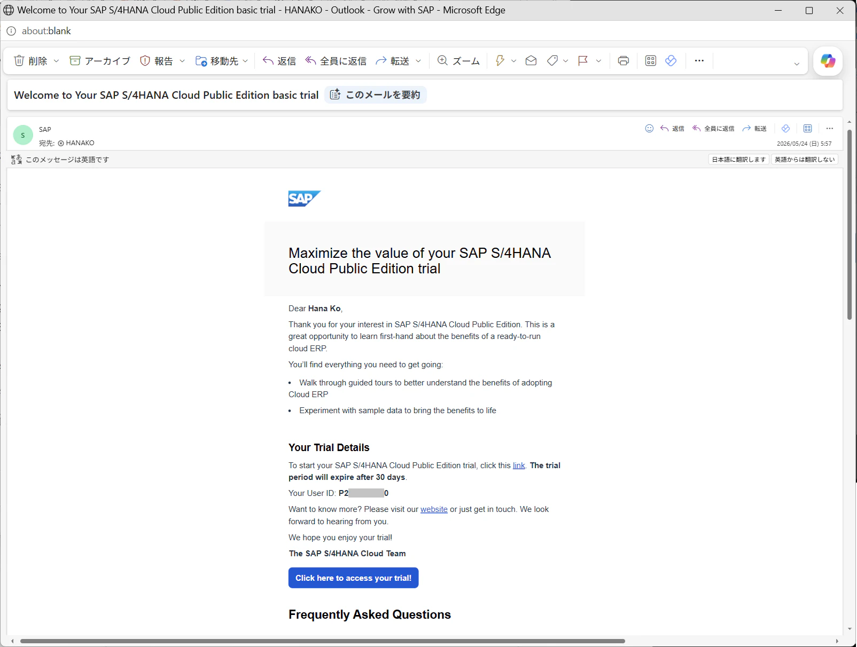This screenshot has height=647, width=857.
Task: Click the horizontal scrollbar right arrow
Action: click(x=837, y=641)
